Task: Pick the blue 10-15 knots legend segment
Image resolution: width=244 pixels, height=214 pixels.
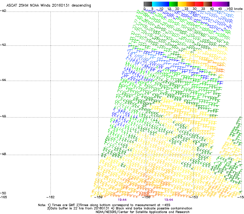Action: pyautogui.click(x=165, y=4)
